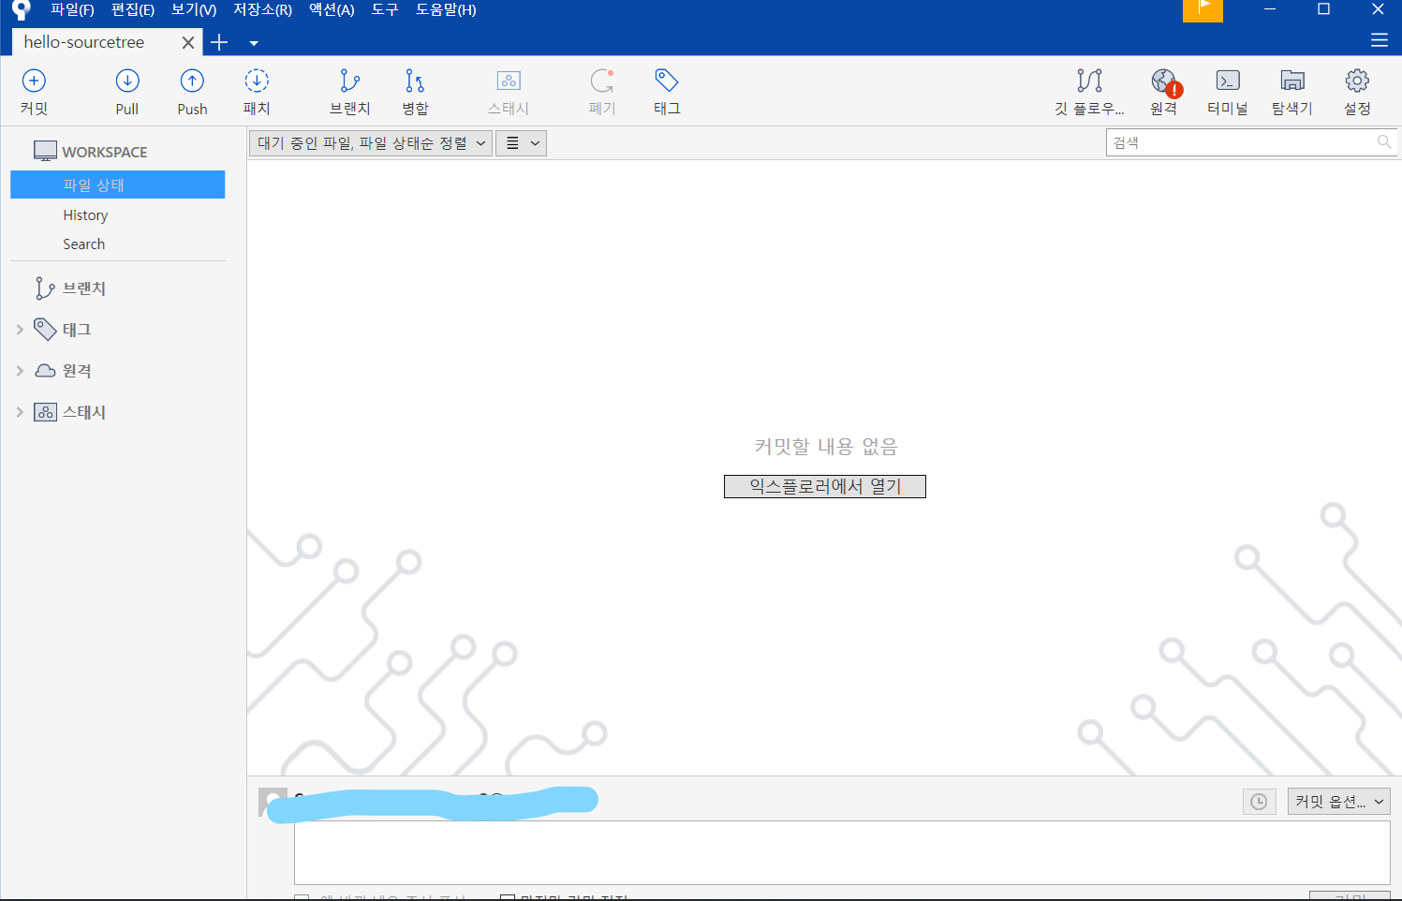Click the 패치 (Fetch) toolbar icon

point(257,92)
